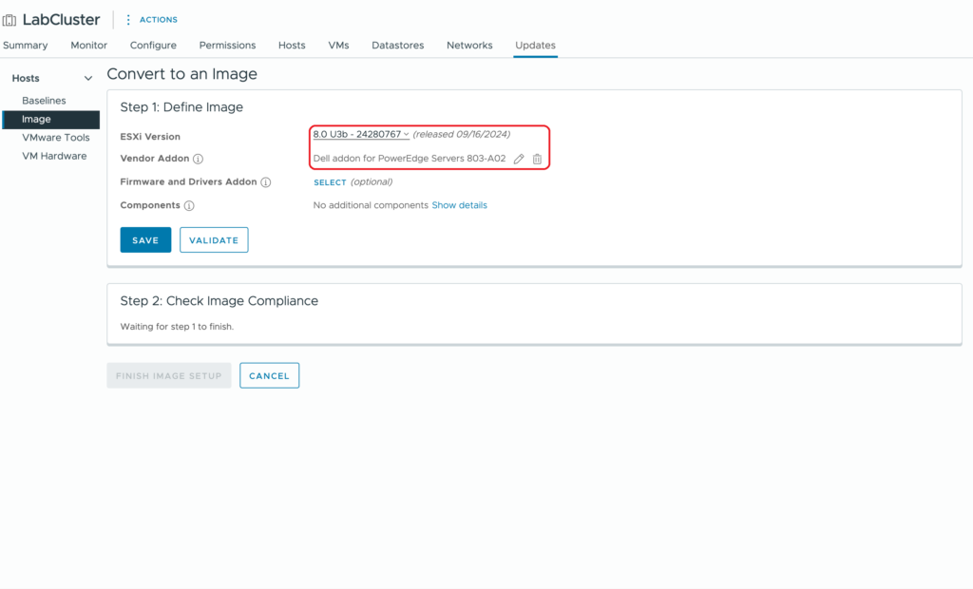Image resolution: width=973 pixels, height=589 pixels.
Task: Open the Actions three-dot menu icon
Action: [x=128, y=20]
